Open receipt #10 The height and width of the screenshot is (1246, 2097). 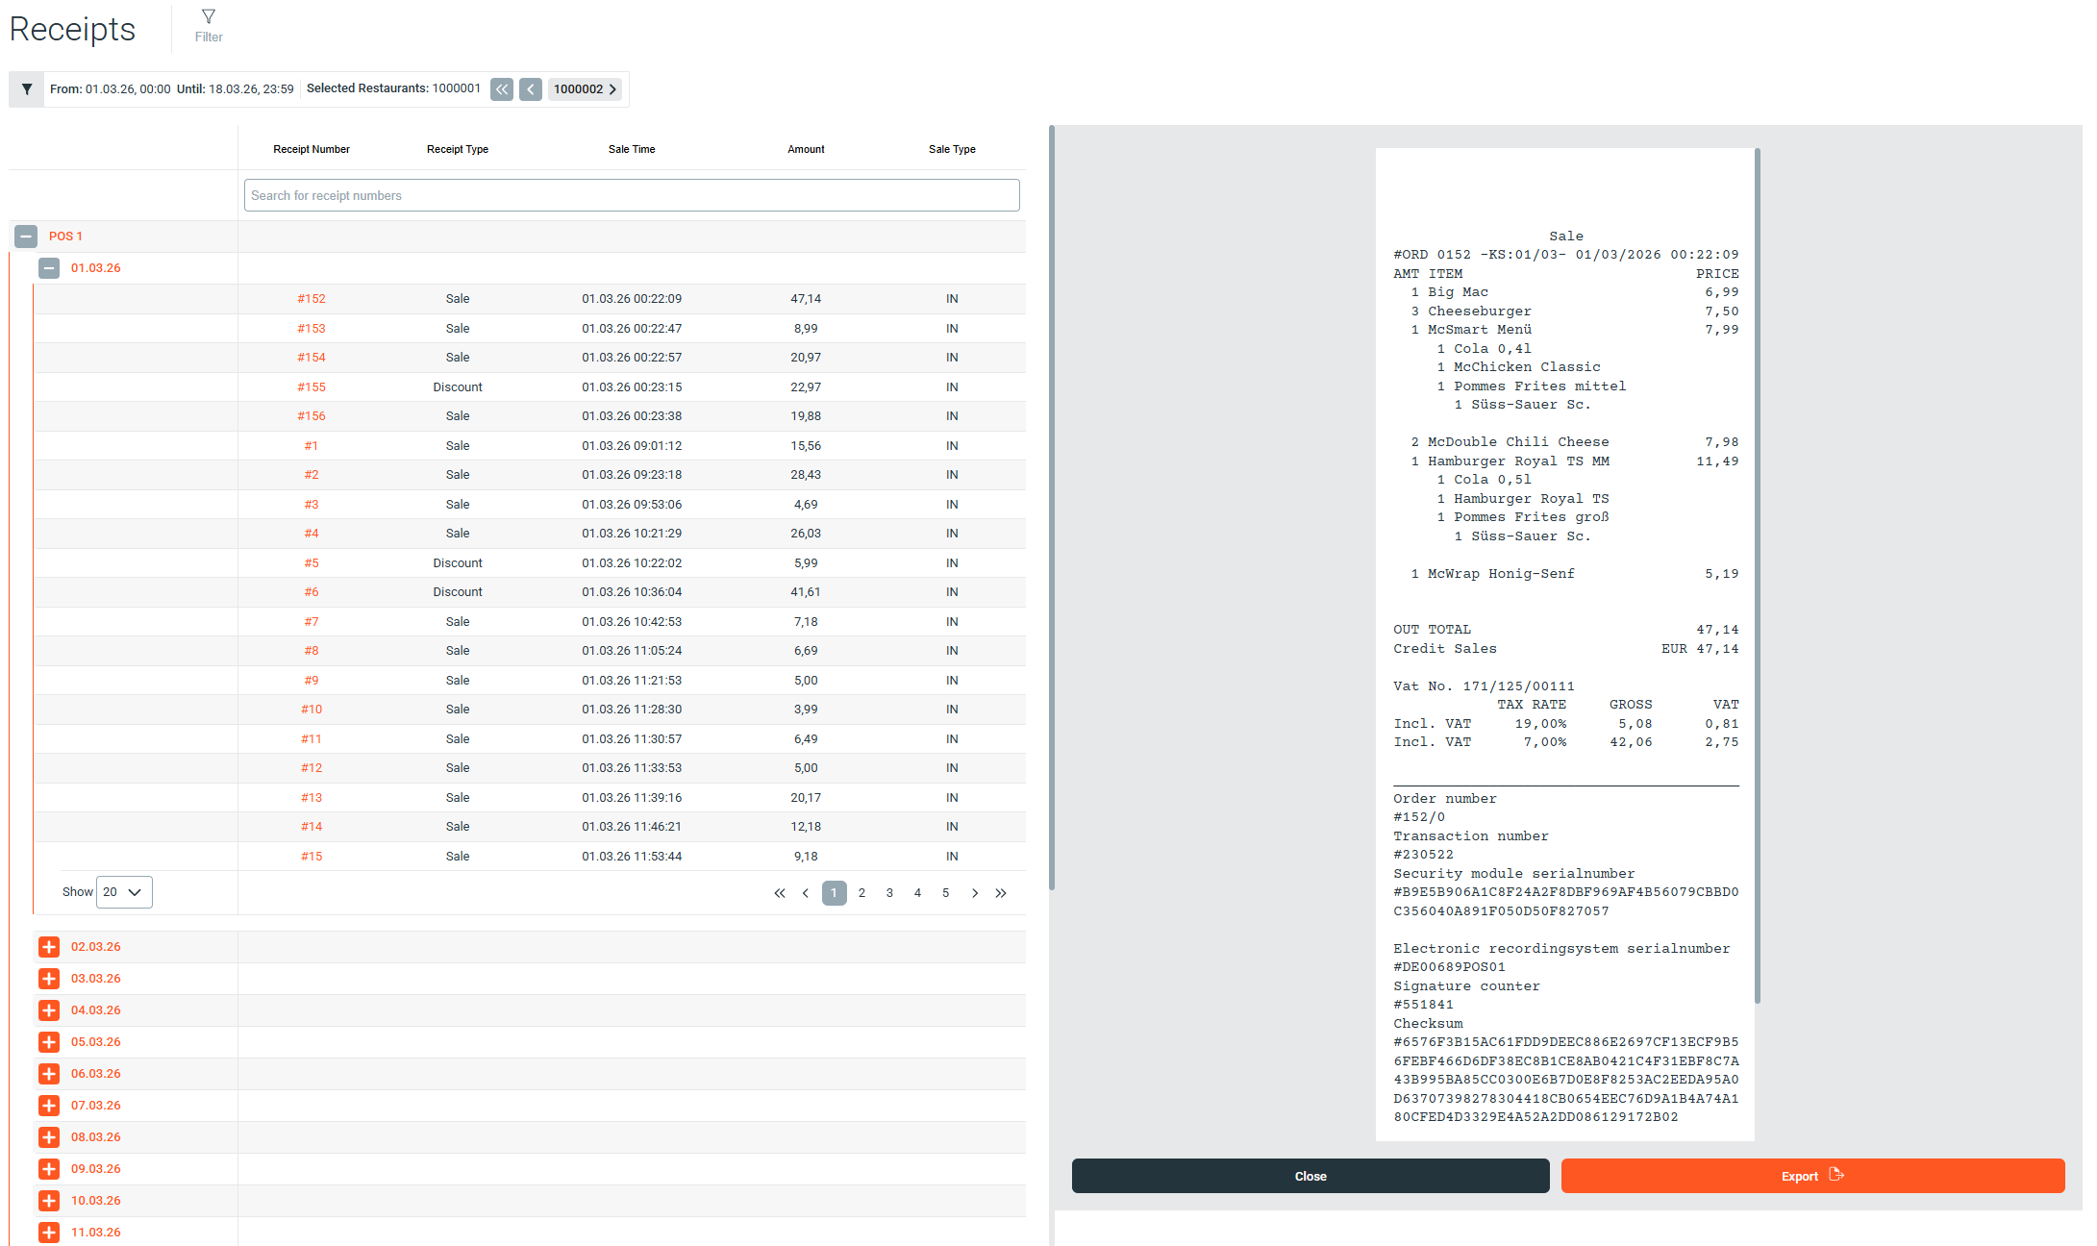click(x=312, y=710)
